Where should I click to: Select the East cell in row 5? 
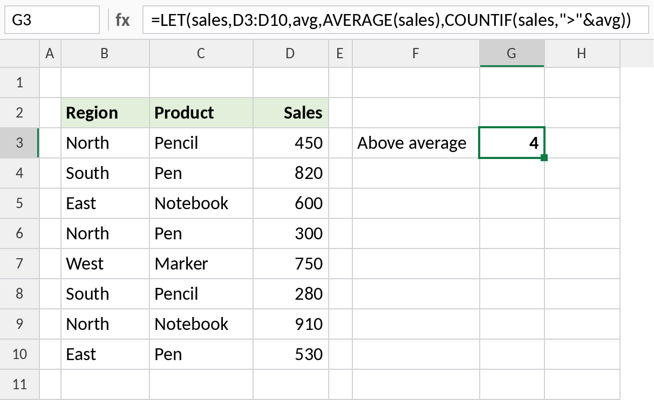tap(105, 203)
